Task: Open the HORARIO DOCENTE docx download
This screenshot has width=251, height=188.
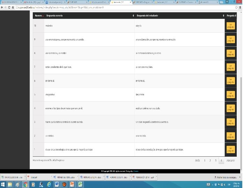Action: click(117, 177)
